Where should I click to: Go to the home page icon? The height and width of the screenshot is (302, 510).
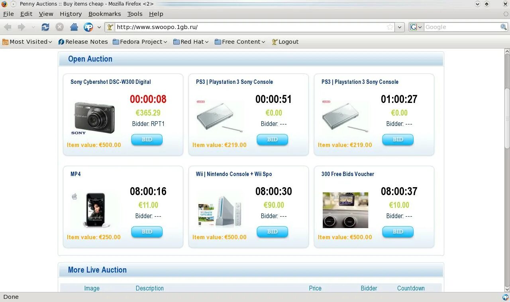point(74,27)
